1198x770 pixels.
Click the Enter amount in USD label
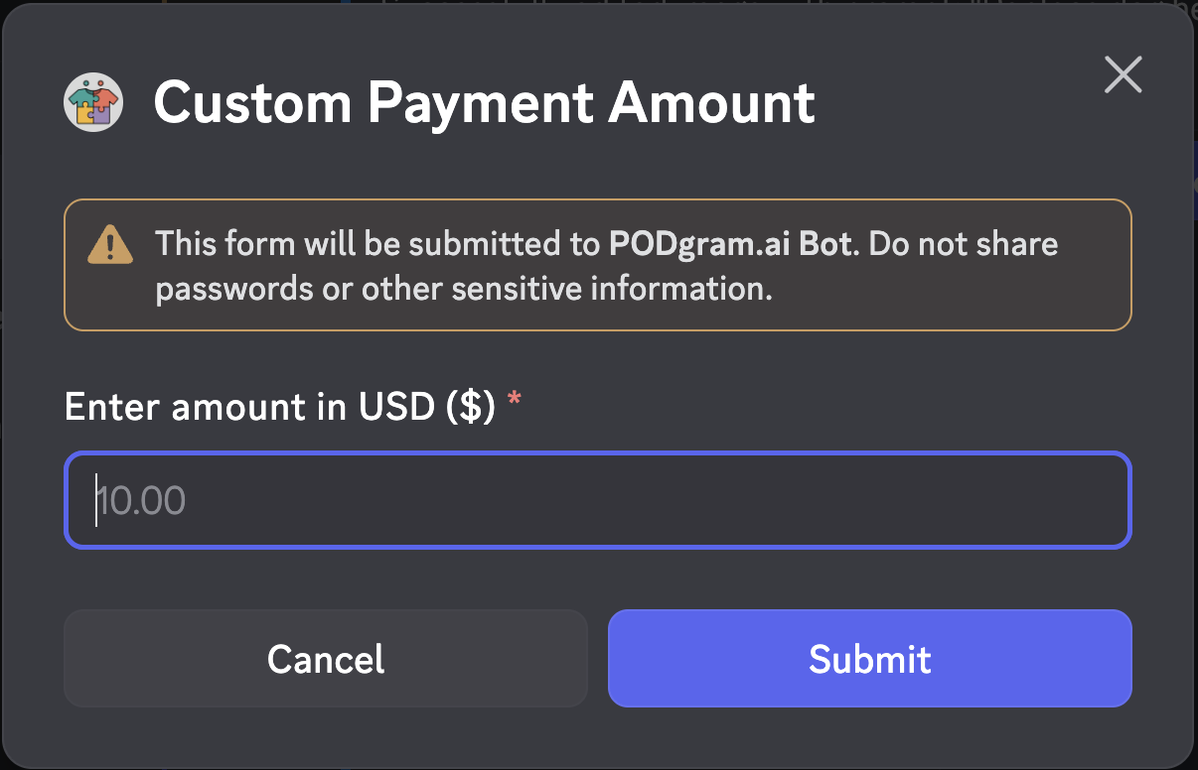pos(279,407)
